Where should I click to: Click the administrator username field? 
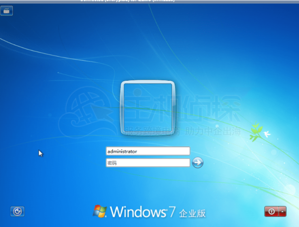point(148,151)
